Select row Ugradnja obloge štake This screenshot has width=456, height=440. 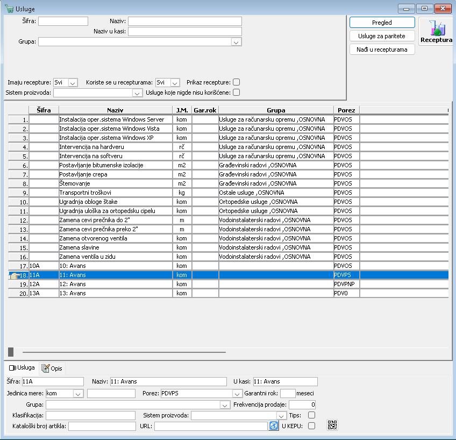click(229, 202)
